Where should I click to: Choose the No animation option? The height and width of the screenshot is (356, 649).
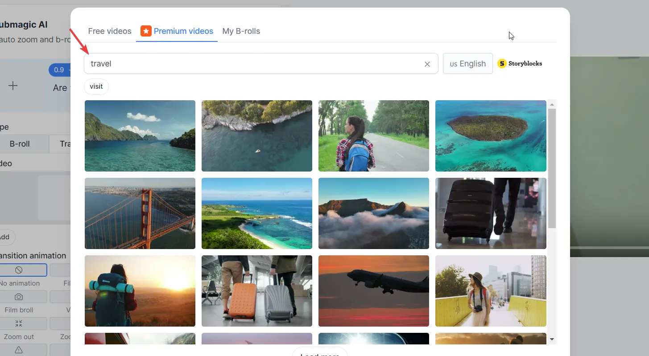(19, 270)
